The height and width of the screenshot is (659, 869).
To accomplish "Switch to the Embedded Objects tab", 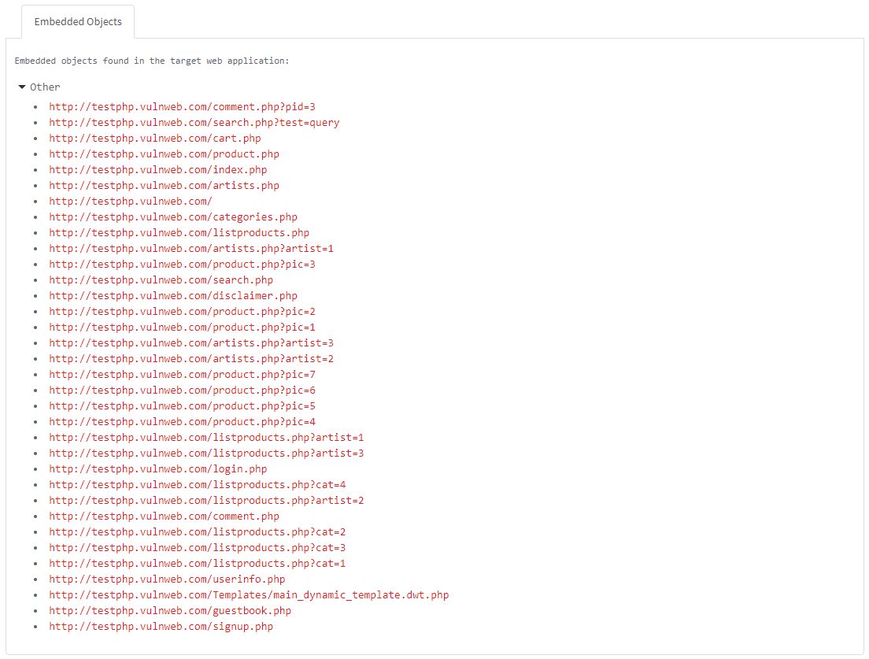I will [78, 22].
